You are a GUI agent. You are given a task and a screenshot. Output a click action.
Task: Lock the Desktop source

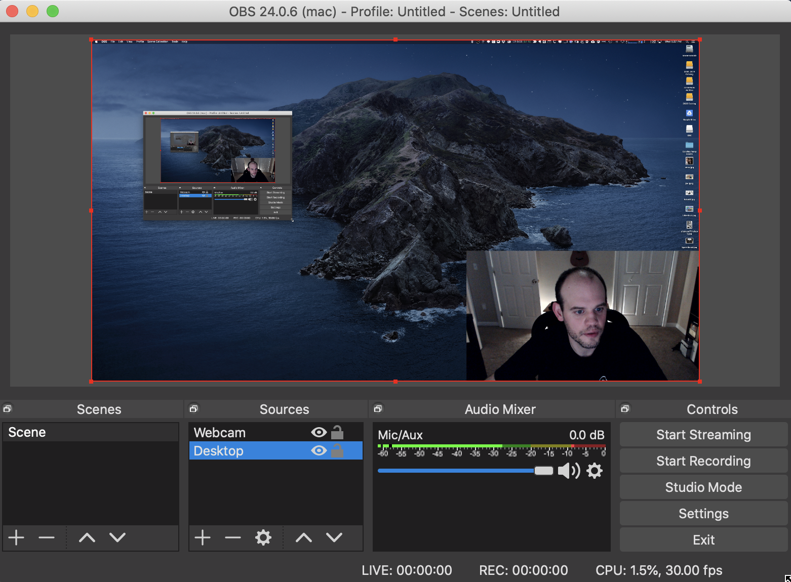tap(337, 450)
